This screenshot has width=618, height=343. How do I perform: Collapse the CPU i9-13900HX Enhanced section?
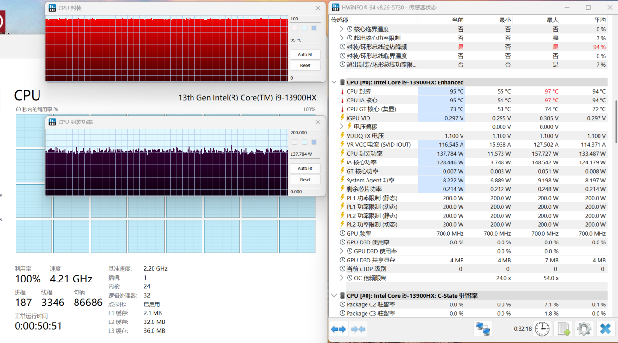click(334, 82)
